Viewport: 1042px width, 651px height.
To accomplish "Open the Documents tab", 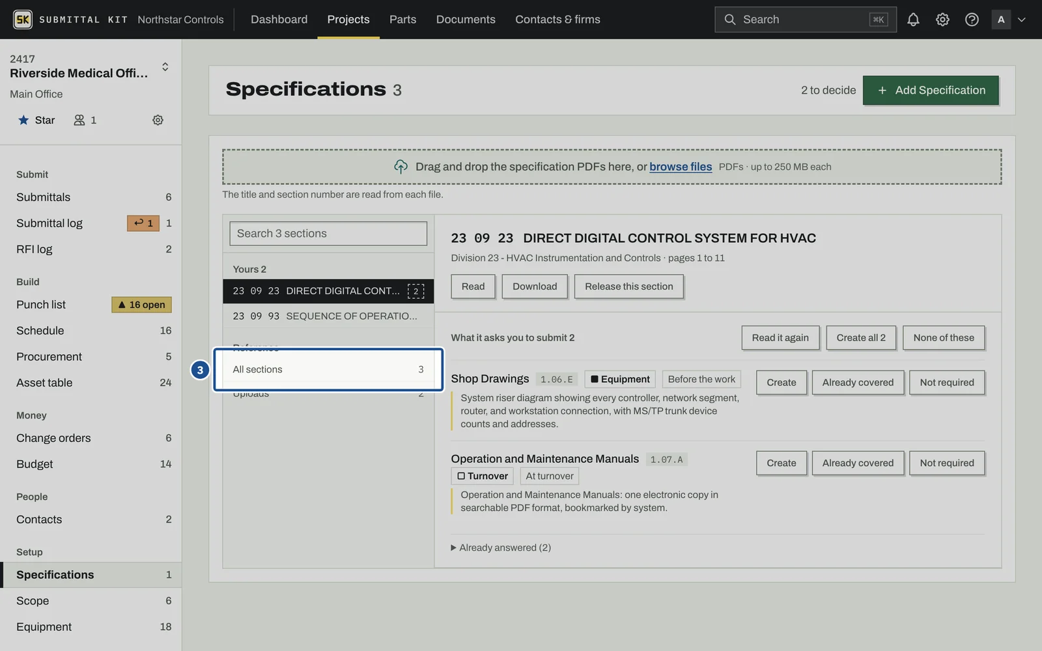I will click(x=466, y=20).
